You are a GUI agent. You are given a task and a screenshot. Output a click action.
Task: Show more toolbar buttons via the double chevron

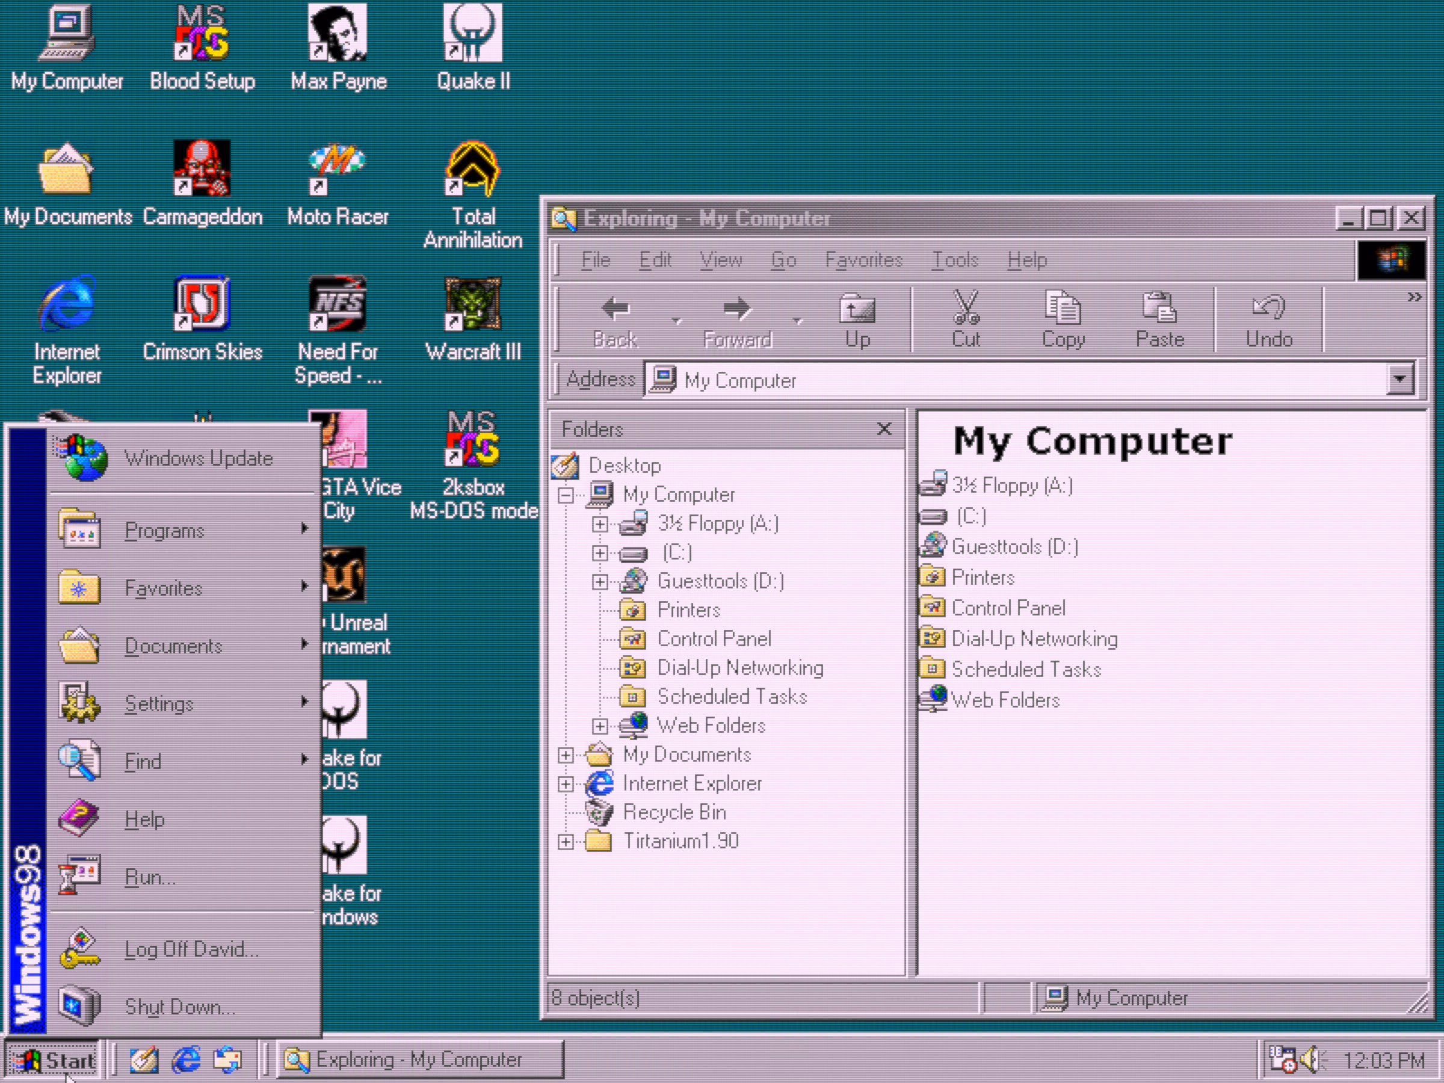click(x=1413, y=298)
